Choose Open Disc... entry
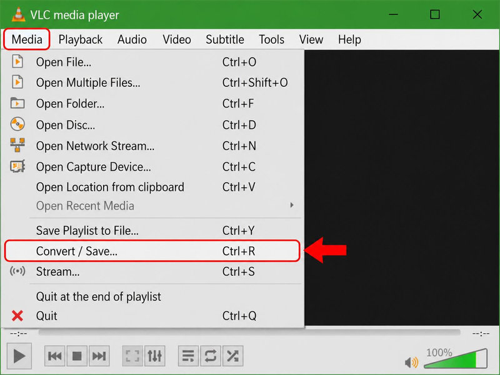The width and height of the screenshot is (500, 375). 152,124
